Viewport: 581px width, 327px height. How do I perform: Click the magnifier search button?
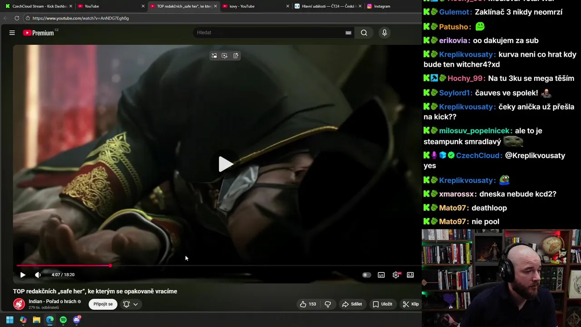coord(364,33)
